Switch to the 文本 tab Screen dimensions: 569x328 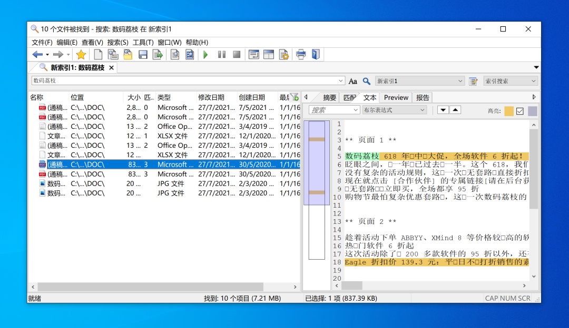[x=370, y=97]
